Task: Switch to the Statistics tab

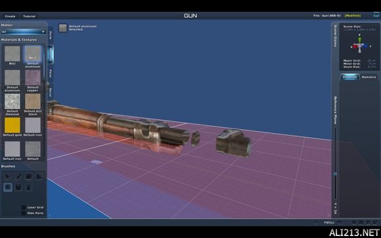Action: click(369, 77)
